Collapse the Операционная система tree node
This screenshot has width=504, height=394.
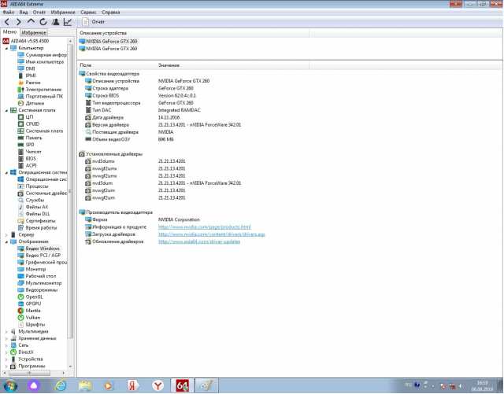coord(6,173)
